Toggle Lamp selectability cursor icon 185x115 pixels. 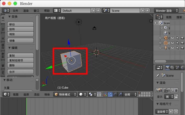click(x=178, y=48)
